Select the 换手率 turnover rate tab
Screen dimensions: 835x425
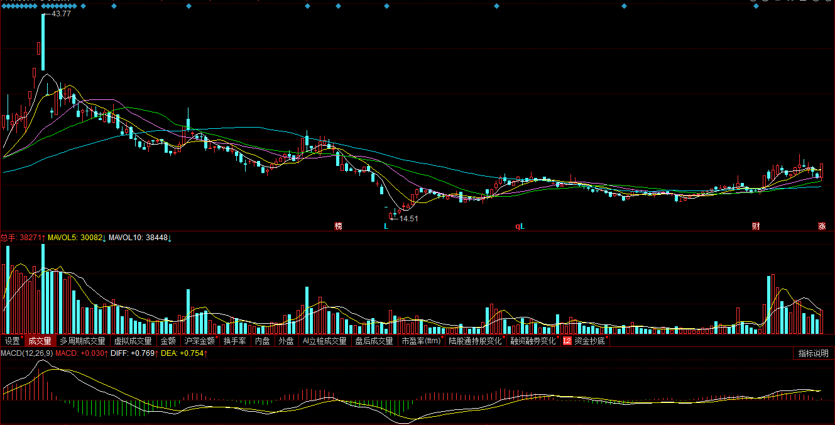tap(234, 341)
